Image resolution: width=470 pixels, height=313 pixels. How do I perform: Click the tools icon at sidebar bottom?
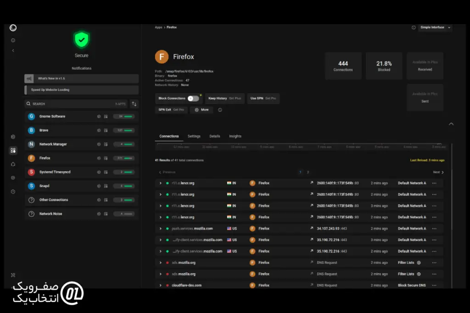tap(13, 275)
